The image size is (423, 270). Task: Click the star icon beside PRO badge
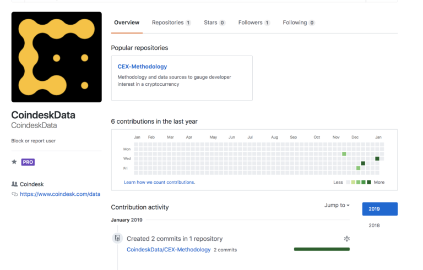[x=14, y=162]
